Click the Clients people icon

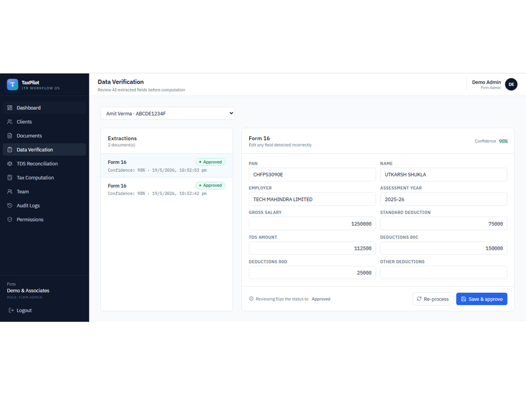tap(9, 122)
